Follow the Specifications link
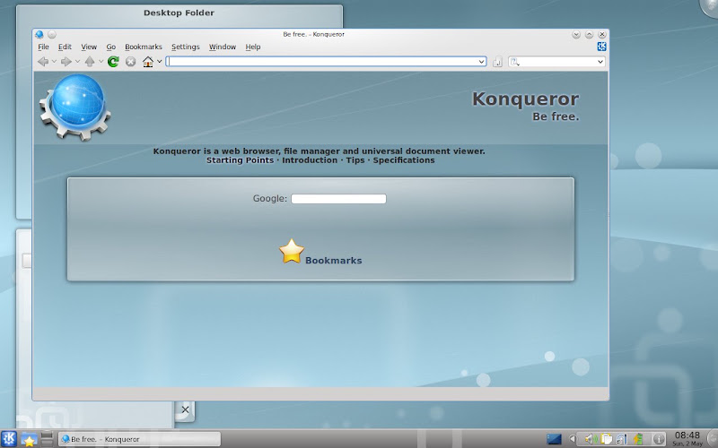This screenshot has height=448, width=718. point(404,160)
